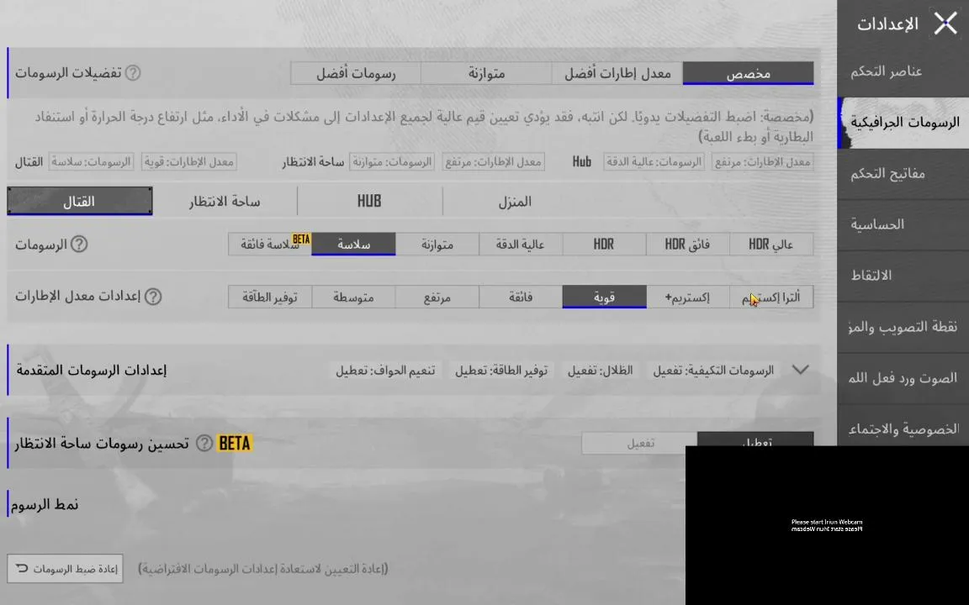Open مفاتيح التحكم settings section
Image resolution: width=969 pixels, height=605 pixels.
(x=903, y=174)
